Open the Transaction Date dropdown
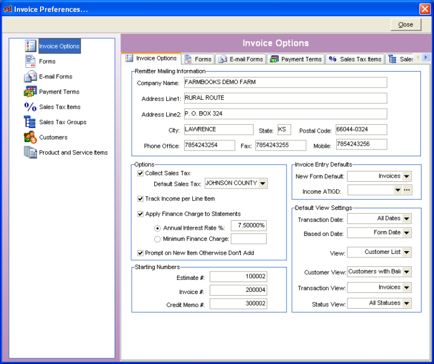This screenshot has width=434, height=364. pos(406,218)
